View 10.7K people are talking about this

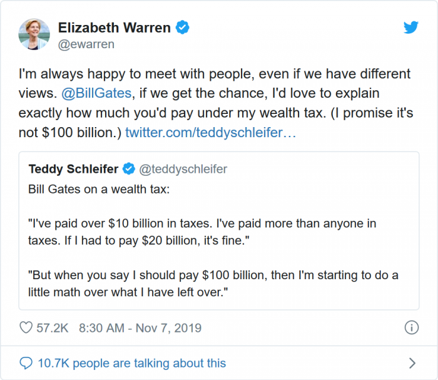[131, 363]
